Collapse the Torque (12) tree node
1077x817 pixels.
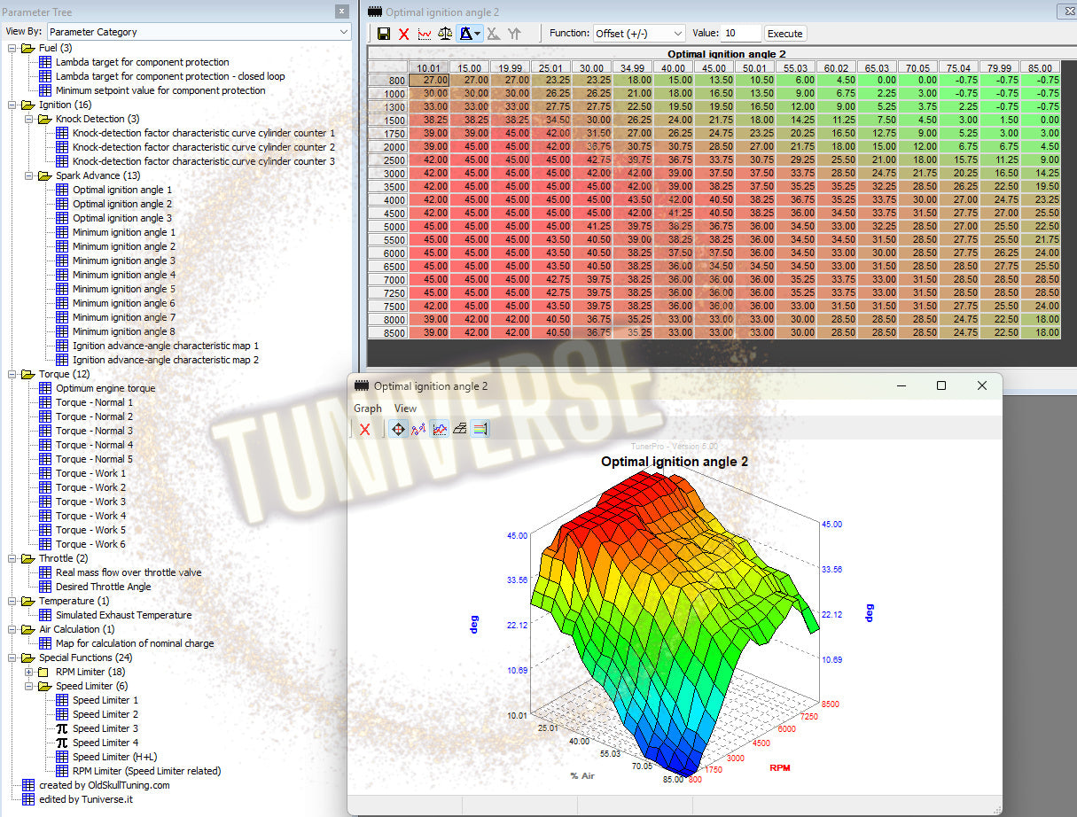point(12,374)
